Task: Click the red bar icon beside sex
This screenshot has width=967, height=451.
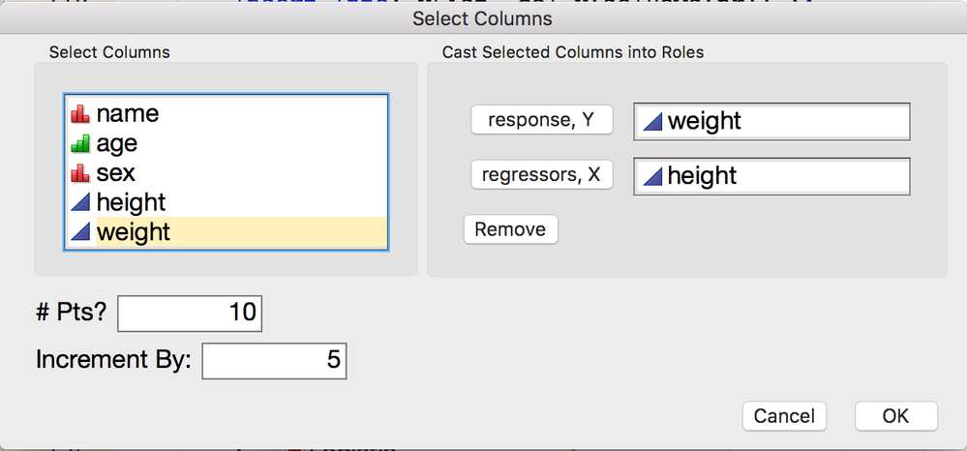Action: [x=80, y=172]
